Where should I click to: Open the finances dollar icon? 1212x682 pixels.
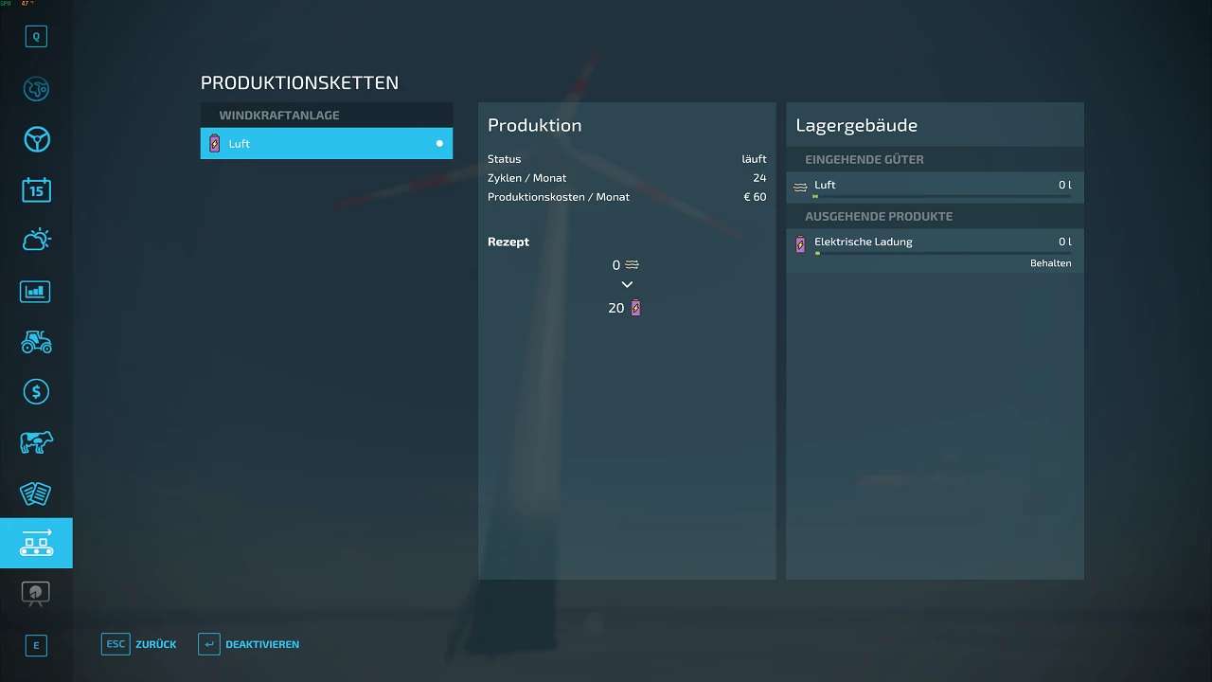point(36,391)
